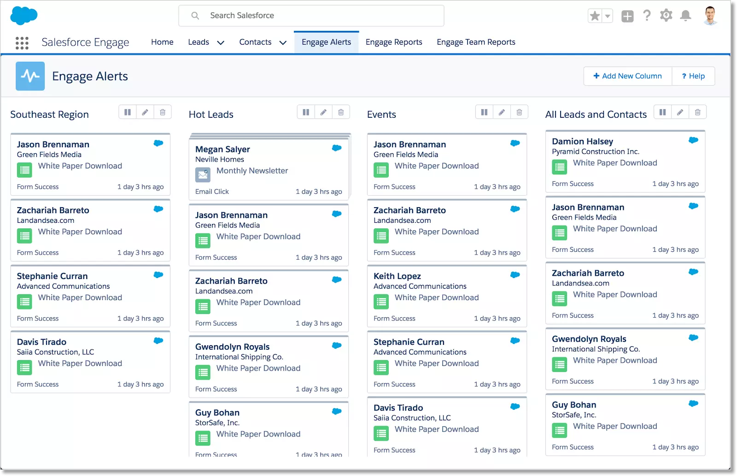Click 'Pyramid Construction Inc.' company text
Image resolution: width=737 pixels, height=476 pixels.
596,151
